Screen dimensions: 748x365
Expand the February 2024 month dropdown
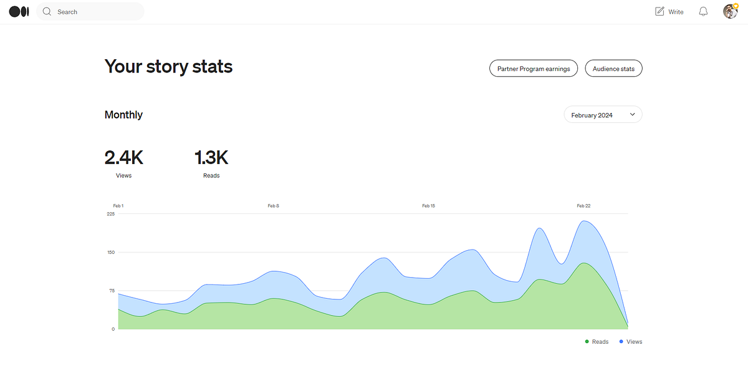coord(603,115)
